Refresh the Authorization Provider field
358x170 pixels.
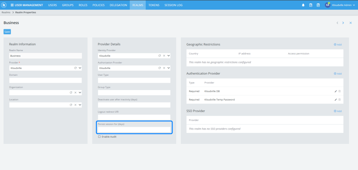(x=160, y=68)
